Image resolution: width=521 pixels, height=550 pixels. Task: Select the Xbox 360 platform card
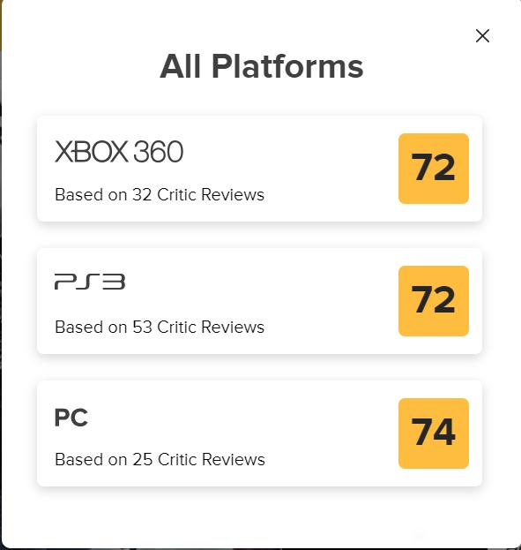click(x=260, y=169)
